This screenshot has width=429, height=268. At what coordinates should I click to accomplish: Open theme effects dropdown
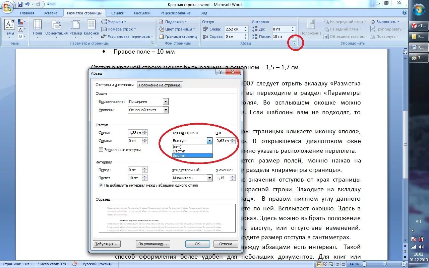(21, 36)
